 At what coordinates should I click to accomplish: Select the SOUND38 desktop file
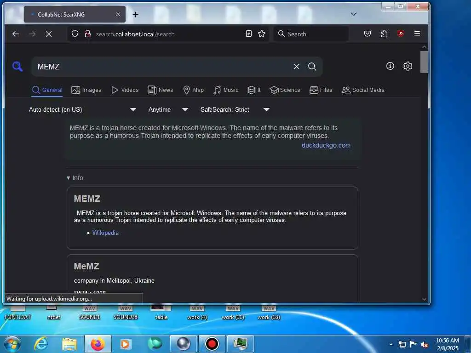pyautogui.click(x=126, y=313)
